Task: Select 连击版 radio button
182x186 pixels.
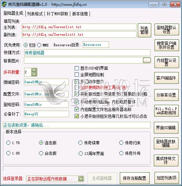Action: 41,143
